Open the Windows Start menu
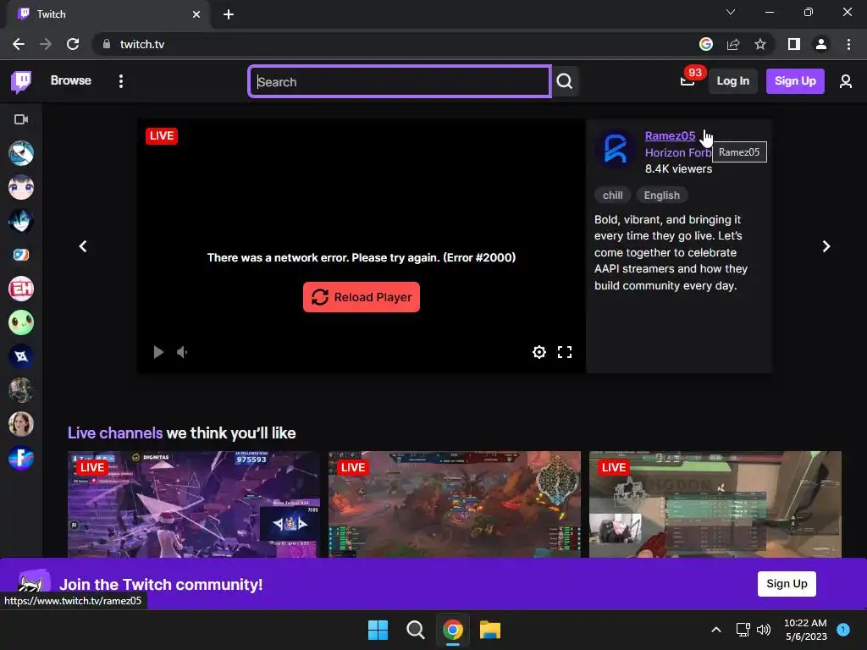Image resolution: width=867 pixels, height=650 pixels. pos(378,630)
